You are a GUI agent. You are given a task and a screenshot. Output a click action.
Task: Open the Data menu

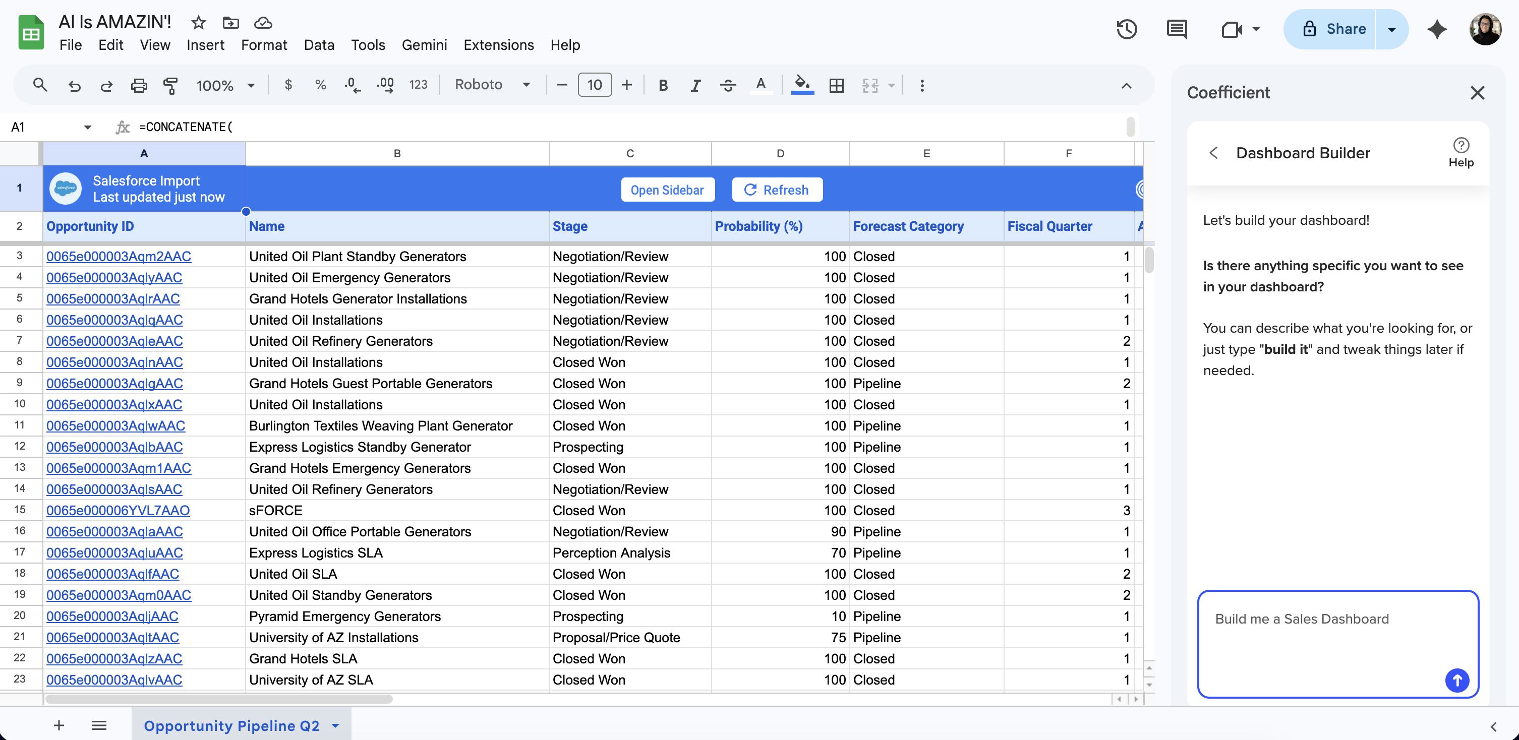(x=319, y=45)
